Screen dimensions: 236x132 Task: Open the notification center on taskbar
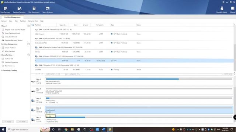[x=232, y=129]
